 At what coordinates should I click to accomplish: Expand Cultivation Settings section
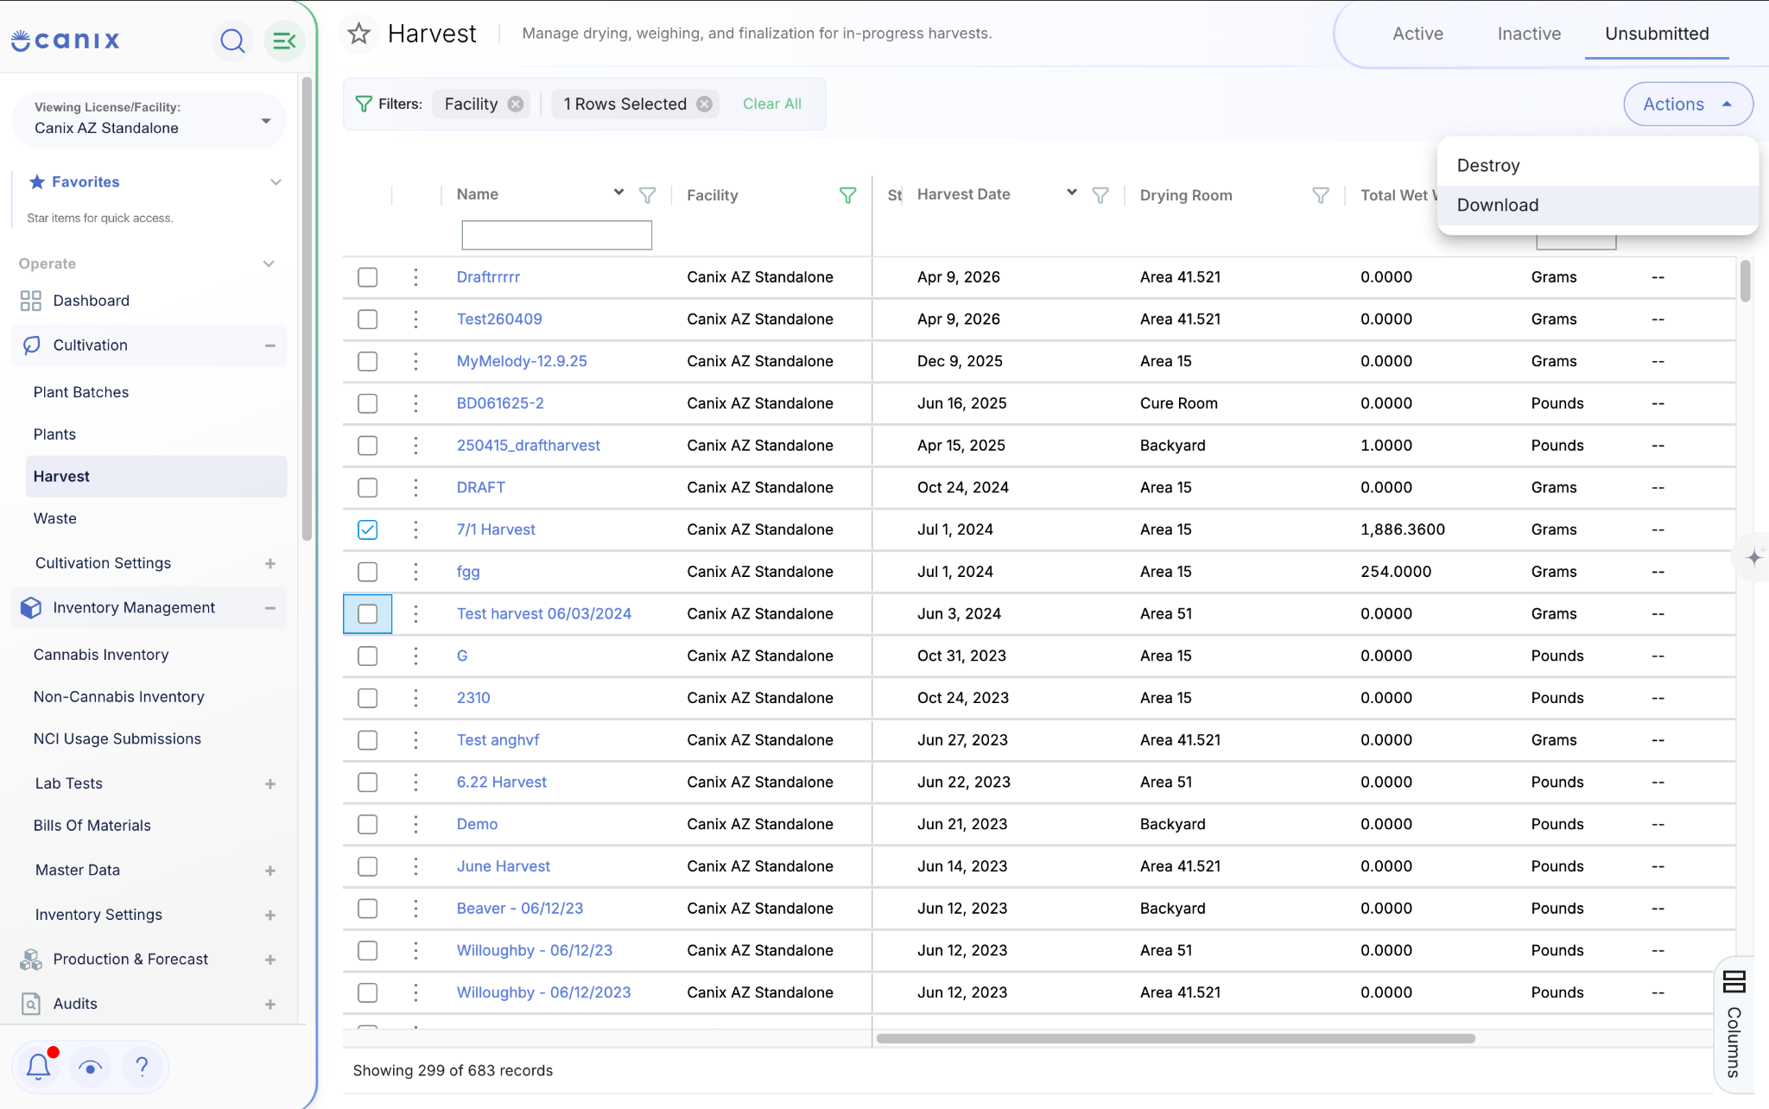click(270, 563)
